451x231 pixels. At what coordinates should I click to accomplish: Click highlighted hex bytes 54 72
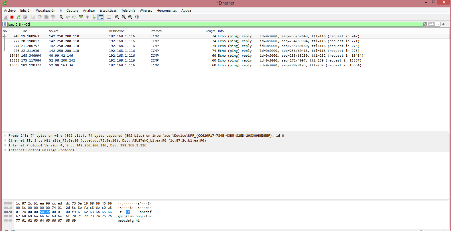(x=45, y=212)
